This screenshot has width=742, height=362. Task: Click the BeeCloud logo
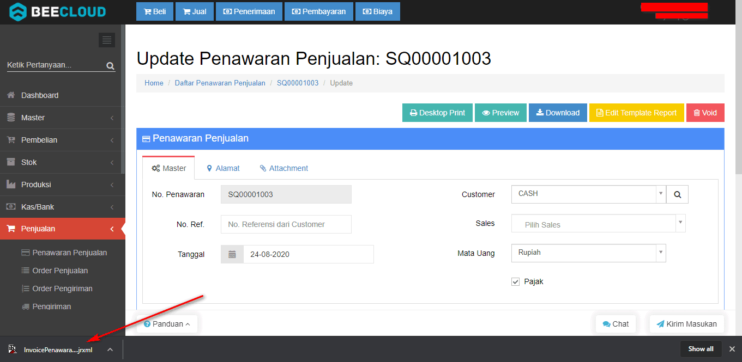[x=58, y=11]
